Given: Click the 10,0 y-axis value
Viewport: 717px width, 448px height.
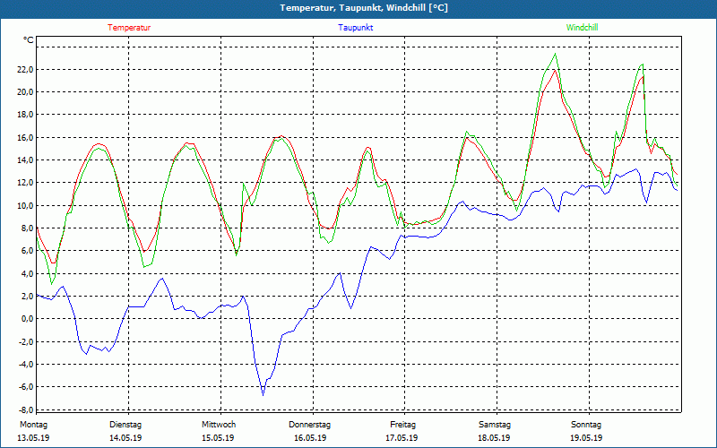Looking at the screenshot, I should (25, 206).
